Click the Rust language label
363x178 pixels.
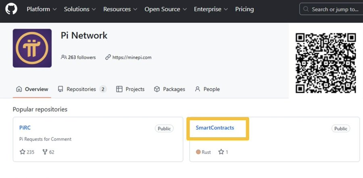[x=206, y=152]
